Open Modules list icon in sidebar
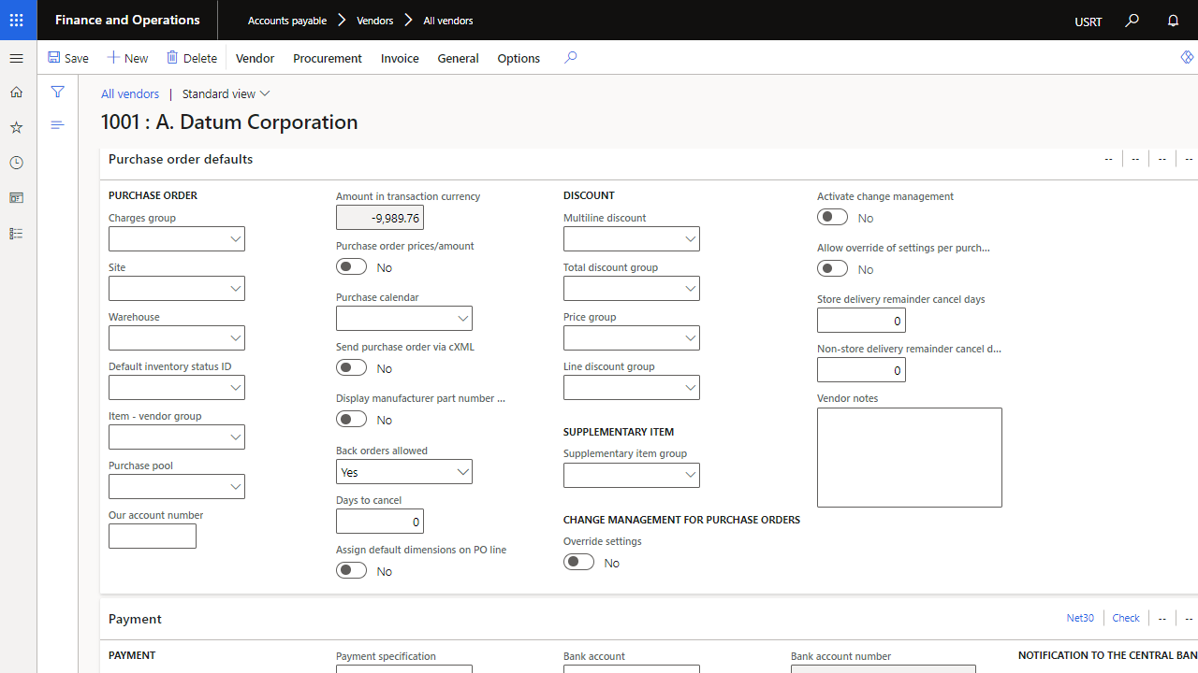 pyautogui.click(x=16, y=234)
